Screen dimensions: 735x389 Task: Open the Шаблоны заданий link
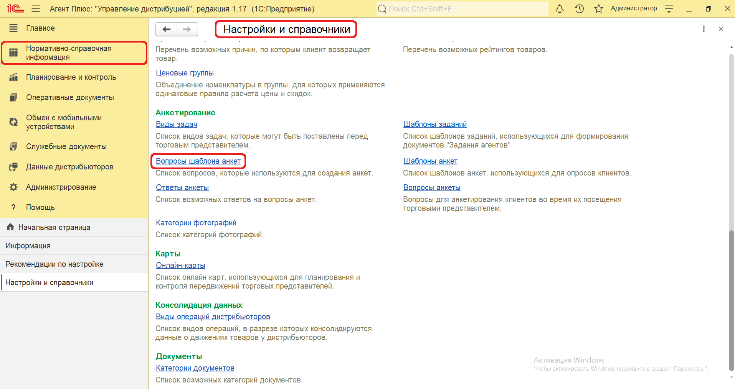435,124
